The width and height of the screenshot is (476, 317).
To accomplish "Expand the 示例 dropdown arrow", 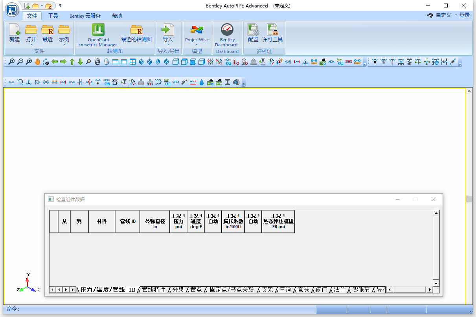I will (64, 44).
